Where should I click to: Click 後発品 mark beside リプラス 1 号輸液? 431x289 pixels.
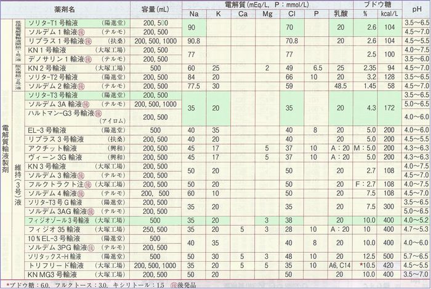click(88, 41)
